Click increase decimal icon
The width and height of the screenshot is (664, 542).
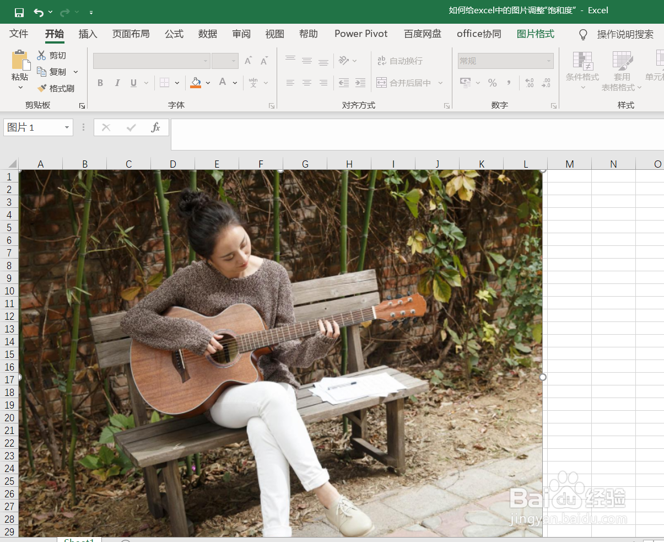(x=530, y=83)
